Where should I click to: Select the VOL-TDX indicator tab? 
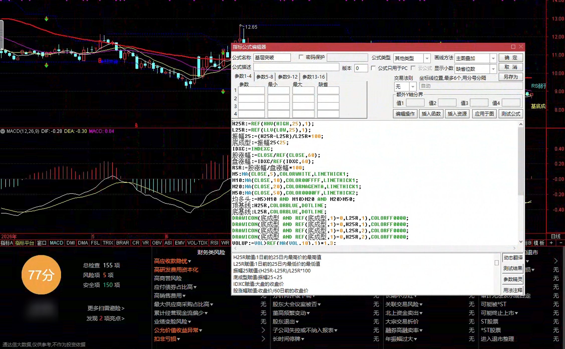click(197, 243)
